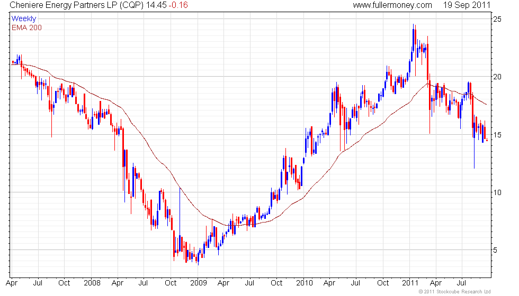Screen dimensions: 519x296
Task: Click the 20 price axis label
Action: pyautogui.click(x=497, y=77)
